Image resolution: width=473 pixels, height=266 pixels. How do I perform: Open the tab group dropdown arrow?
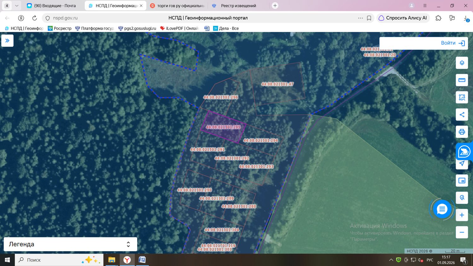17,6
